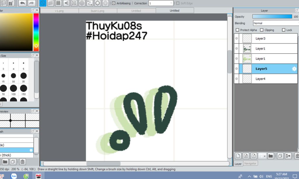Toggle visibility of Layer4
Image resolution: width=299 pixels, height=179 pixels.
237,79
